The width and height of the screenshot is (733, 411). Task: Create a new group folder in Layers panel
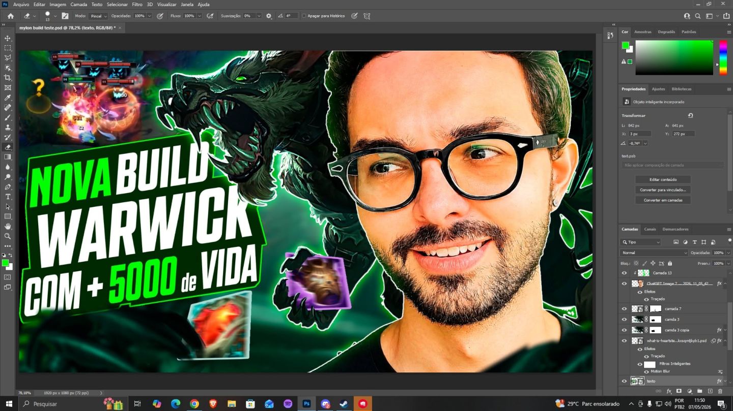(x=700, y=391)
